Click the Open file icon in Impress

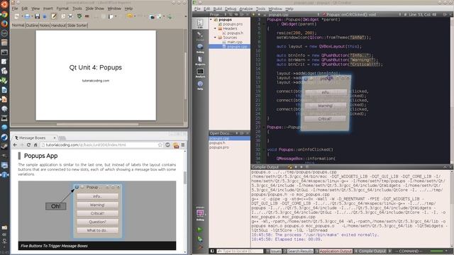pos(27,16)
